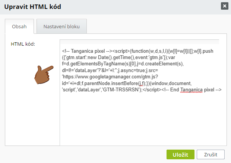231x163 pixels.
Task: Click the 'HTML kód:' label
Action: [23, 44]
